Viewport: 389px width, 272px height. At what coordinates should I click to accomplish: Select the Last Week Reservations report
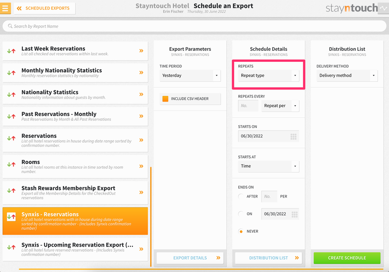75,51
